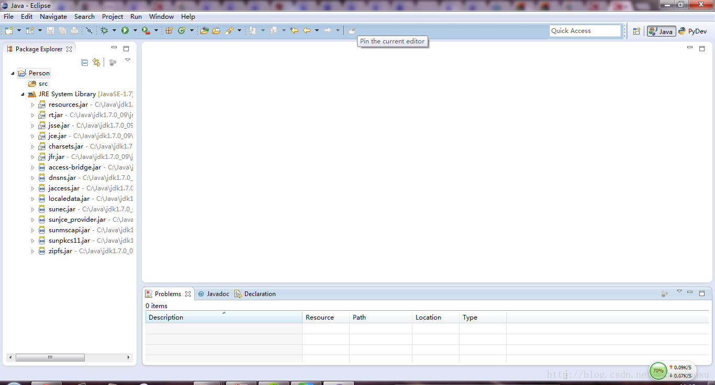
Task: Open the File menu
Action: pyautogui.click(x=8, y=17)
